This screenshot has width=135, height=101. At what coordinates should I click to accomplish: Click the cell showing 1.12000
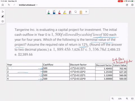(x=104, y=75)
